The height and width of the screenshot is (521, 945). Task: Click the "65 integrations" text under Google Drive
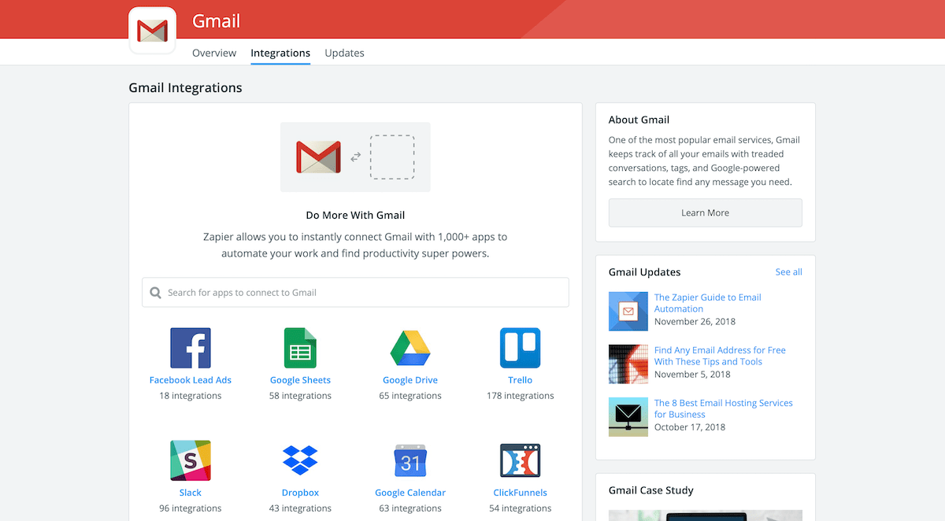coord(410,396)
